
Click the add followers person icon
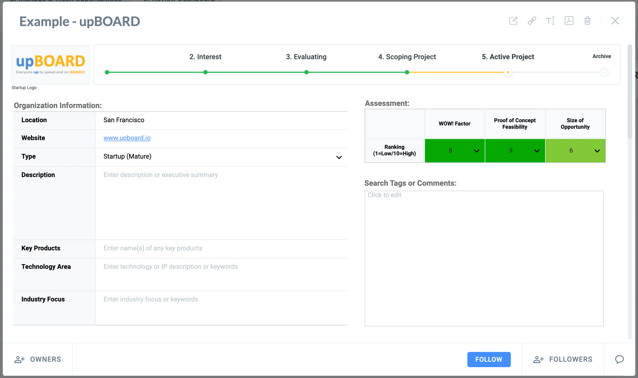point(538,359)
